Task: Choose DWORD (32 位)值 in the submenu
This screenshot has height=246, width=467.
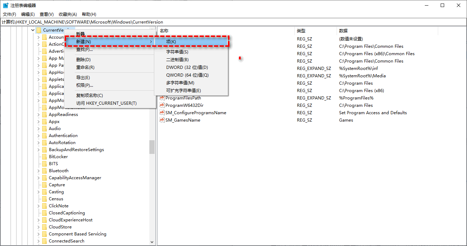Action: pos(186,67)
